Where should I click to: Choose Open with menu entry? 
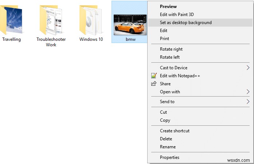click(200, 92)
